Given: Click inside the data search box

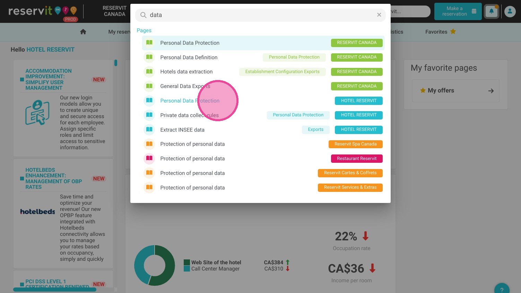Looking at the screenshot, I should click(260, 15).
